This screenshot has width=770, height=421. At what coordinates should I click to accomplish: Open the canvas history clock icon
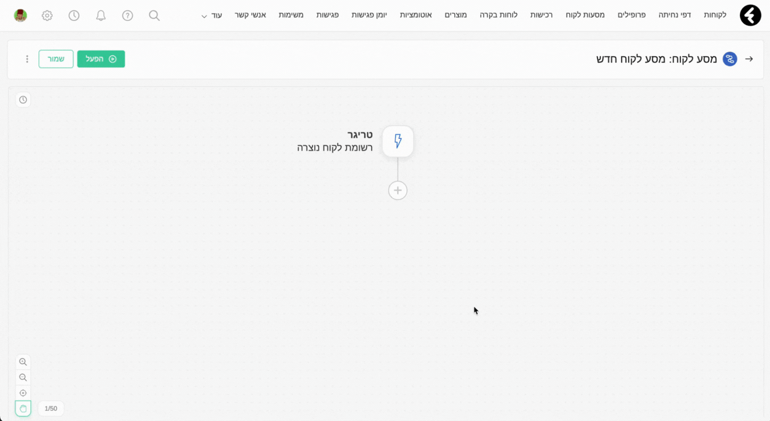(x=23, y=100)
